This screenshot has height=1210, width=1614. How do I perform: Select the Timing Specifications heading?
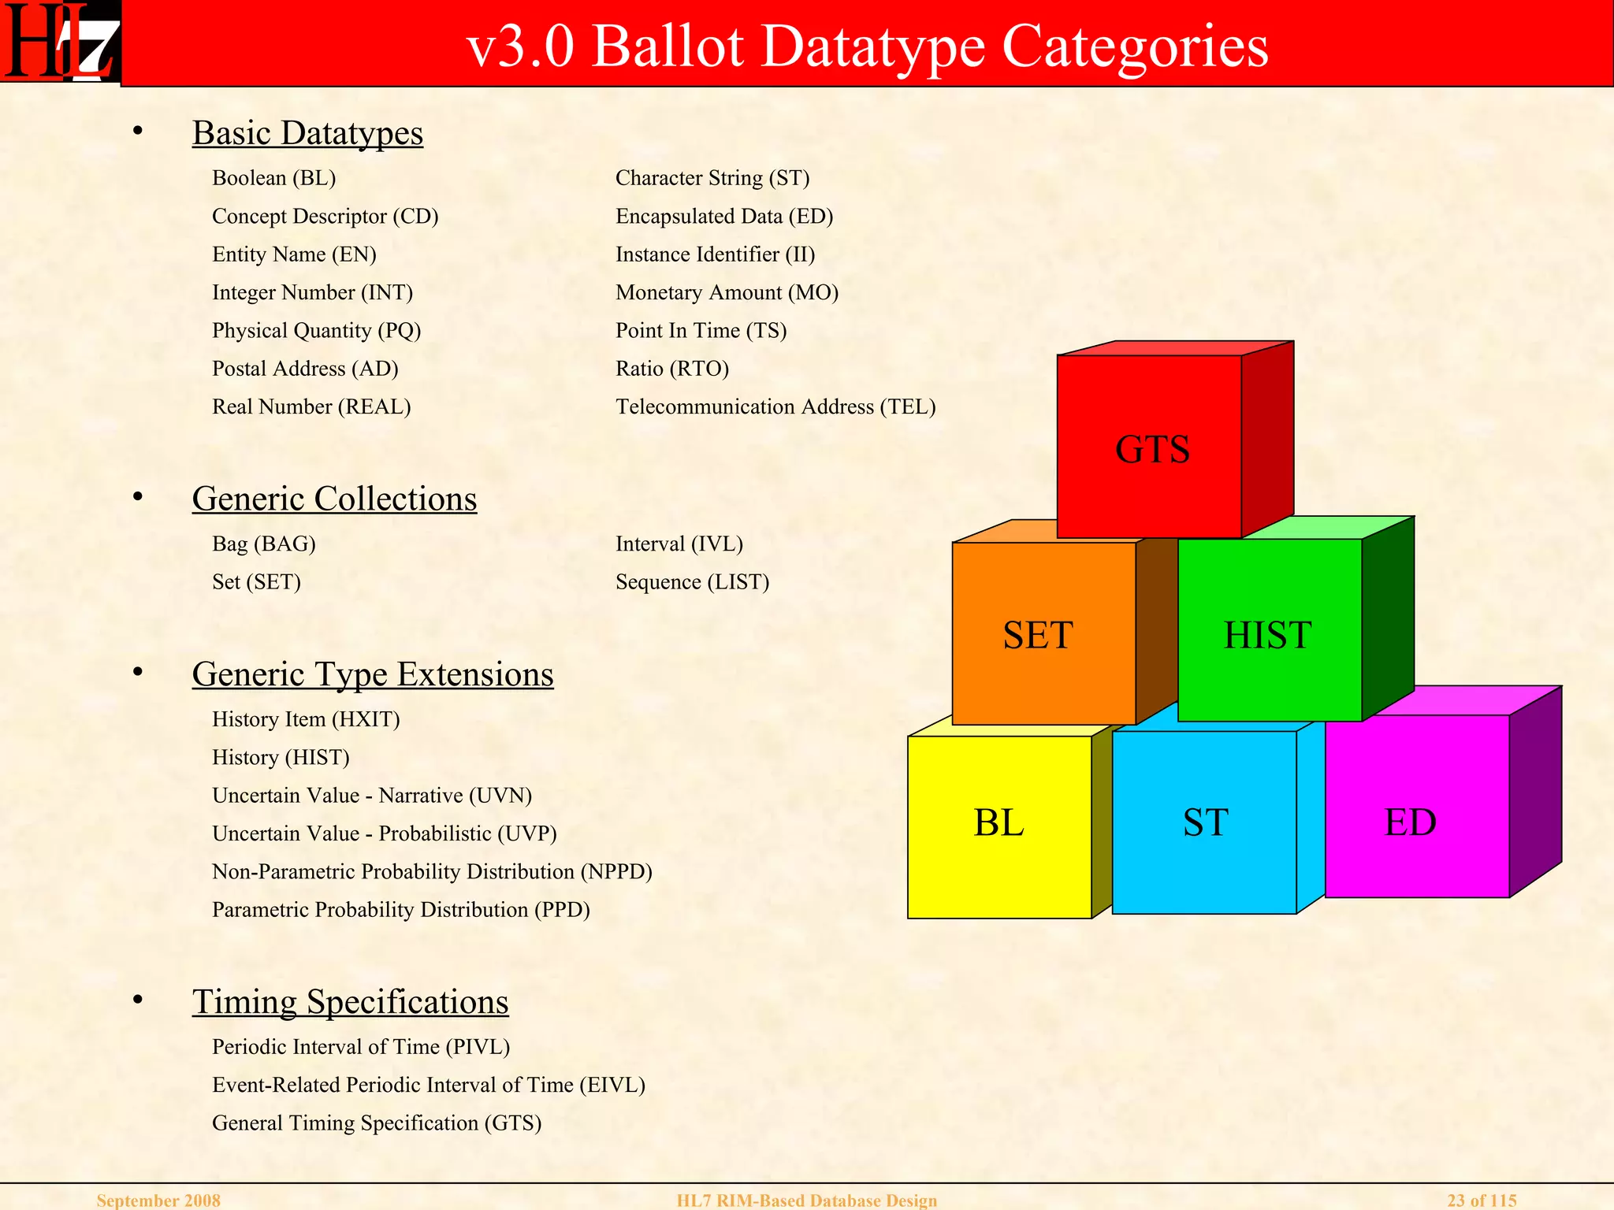pos(350,1002)
